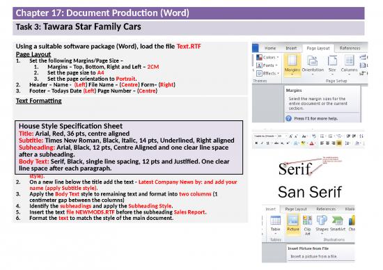Click the 'Text Formatting' underlined heading
383x270 pixels.
(x=38, y=101)
